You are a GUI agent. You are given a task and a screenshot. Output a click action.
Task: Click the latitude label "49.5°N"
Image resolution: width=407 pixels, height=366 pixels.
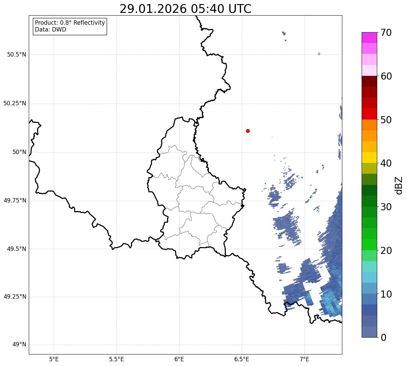[17, 249]
